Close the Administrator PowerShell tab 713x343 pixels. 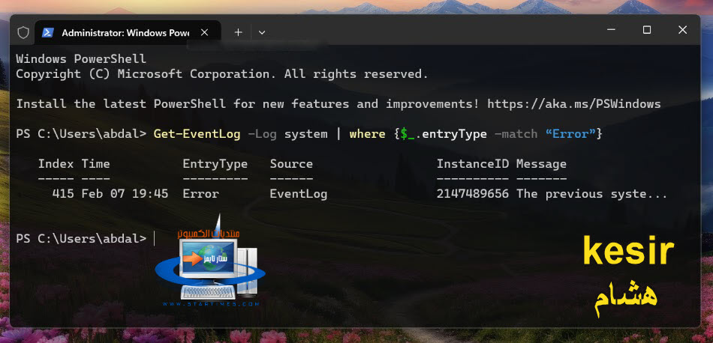[x=205, y=33]
